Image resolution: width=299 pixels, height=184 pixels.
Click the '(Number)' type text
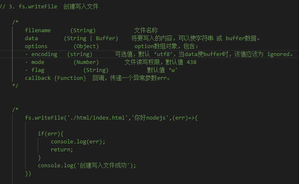86,62
